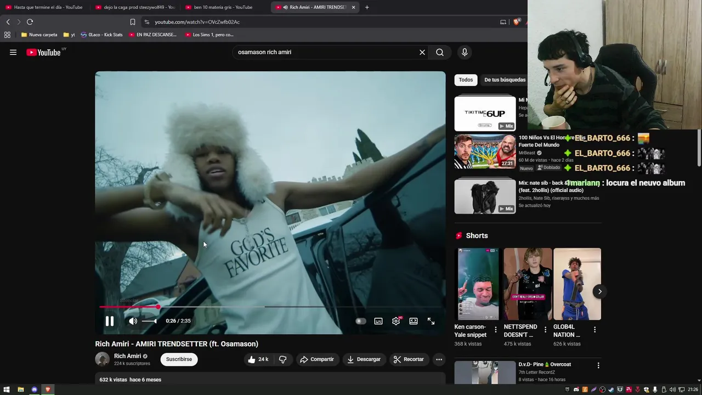Viewport: 702px width, 395px height.
Task: Reload the current page
Action: (x=30, y=22)
